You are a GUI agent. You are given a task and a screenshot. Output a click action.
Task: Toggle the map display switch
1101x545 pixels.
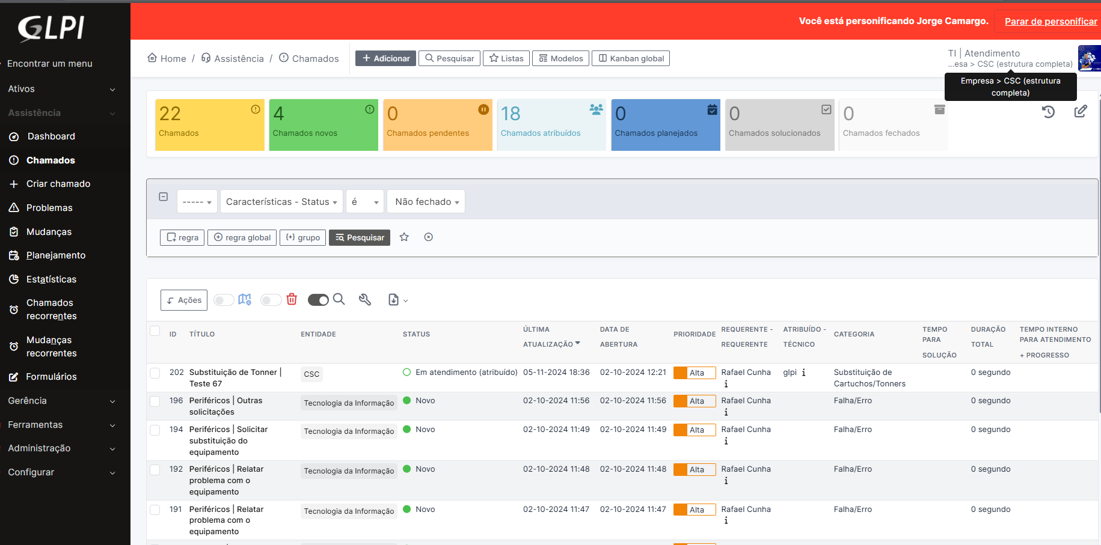point(224,299)
